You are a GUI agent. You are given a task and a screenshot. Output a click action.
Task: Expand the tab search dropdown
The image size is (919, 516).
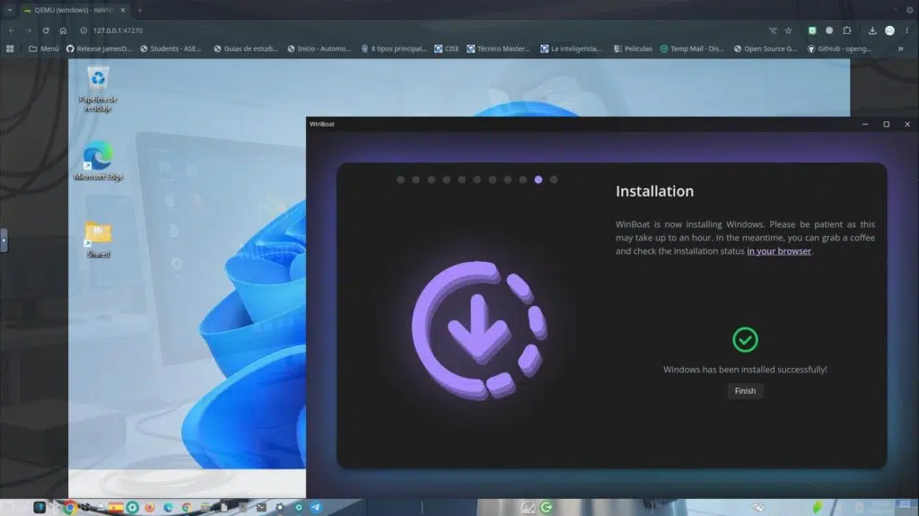tap(9, 10)
